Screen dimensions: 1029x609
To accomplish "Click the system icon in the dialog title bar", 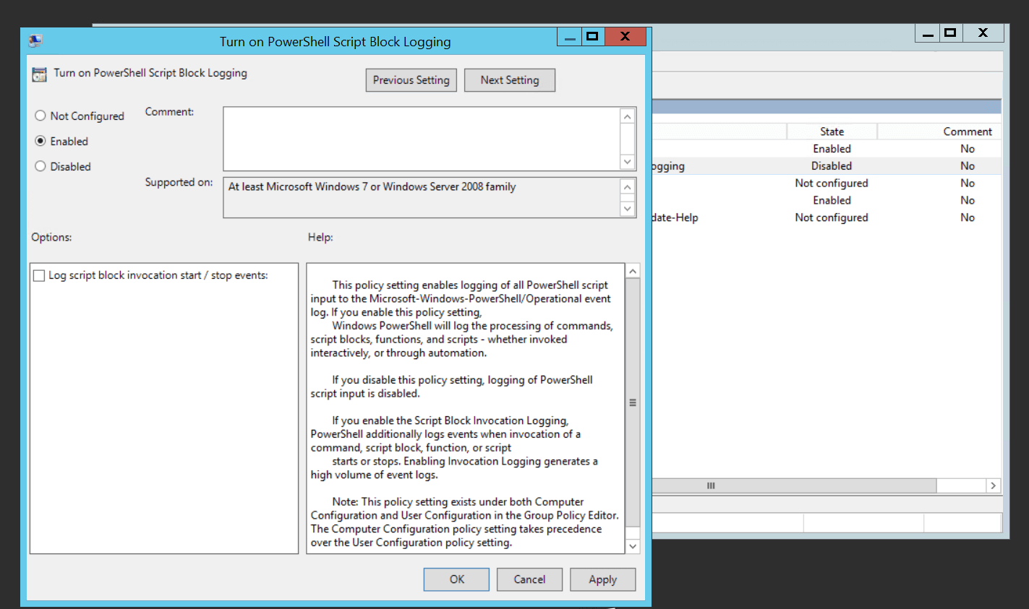I will coord(35,41).
